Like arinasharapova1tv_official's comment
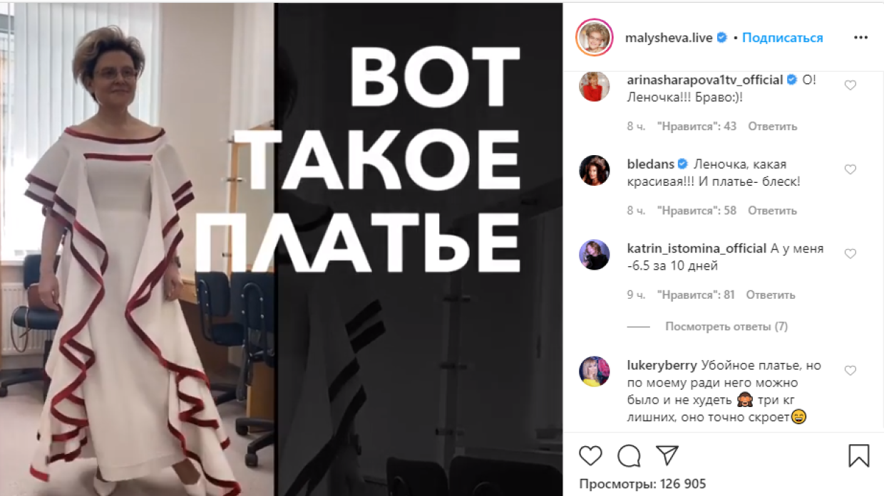 (x=850, y=85)
